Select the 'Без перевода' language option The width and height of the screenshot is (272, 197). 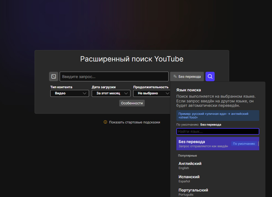coord(218,144)
